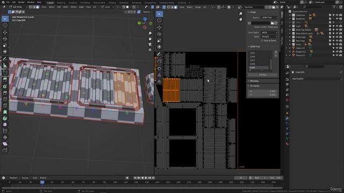Image resolution: width=344 pixels, height=193 pixels.
Task: Select the Move tool in UV editor toolbar
Action: (x=159, y=27)
